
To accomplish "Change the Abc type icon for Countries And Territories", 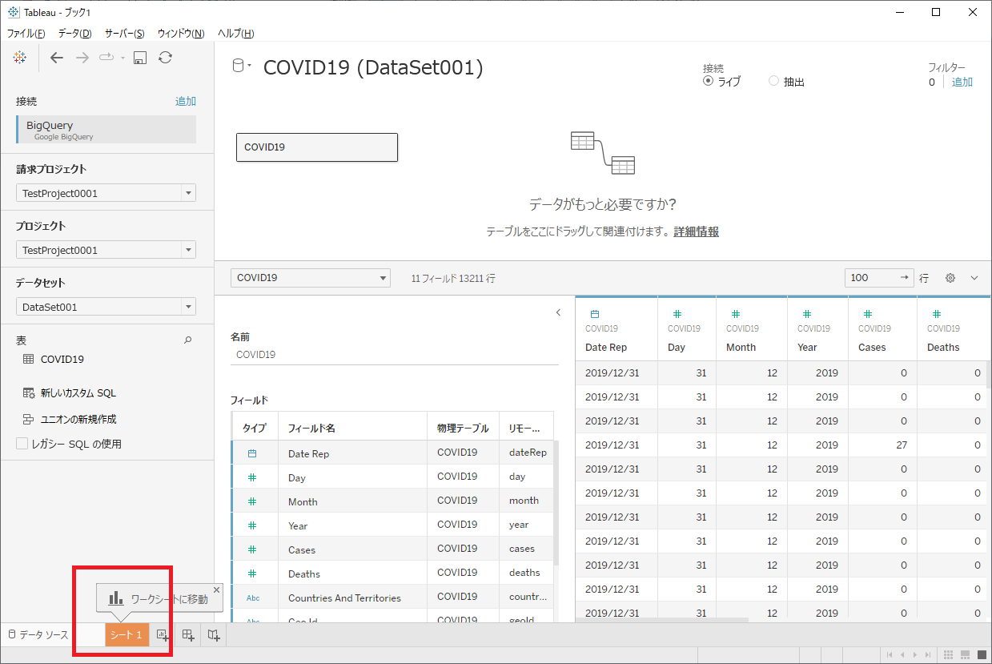I will click(x=253, y=598).
